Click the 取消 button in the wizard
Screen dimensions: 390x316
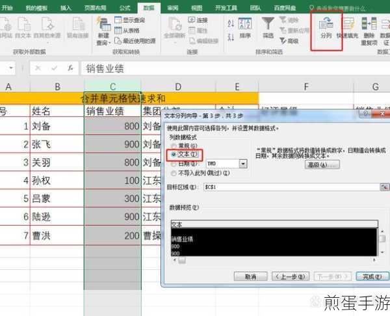click(250, 276)
